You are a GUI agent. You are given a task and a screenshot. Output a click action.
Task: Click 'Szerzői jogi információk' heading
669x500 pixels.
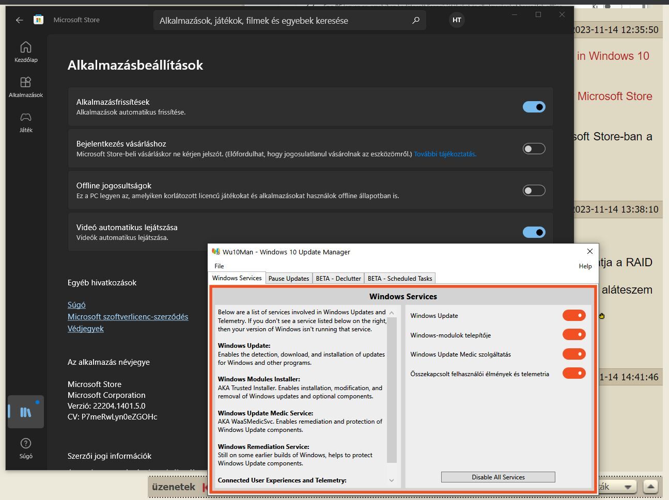[110, 456]
